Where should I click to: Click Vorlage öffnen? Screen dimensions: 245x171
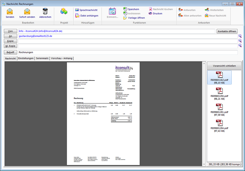134,18
